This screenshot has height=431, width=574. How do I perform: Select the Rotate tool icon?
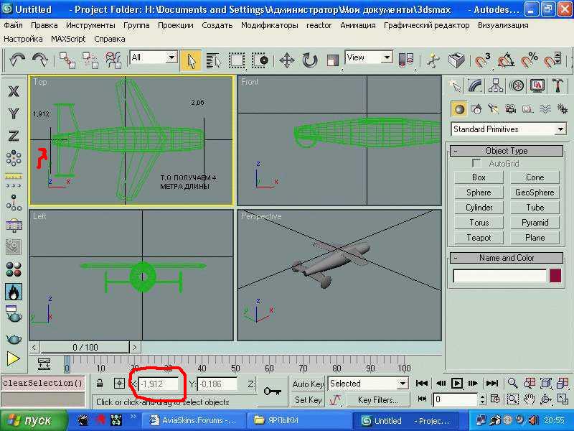click(x=309, y=60)
